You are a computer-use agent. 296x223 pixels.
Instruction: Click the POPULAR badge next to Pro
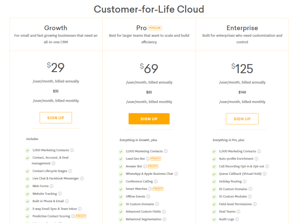coord(155,28)
